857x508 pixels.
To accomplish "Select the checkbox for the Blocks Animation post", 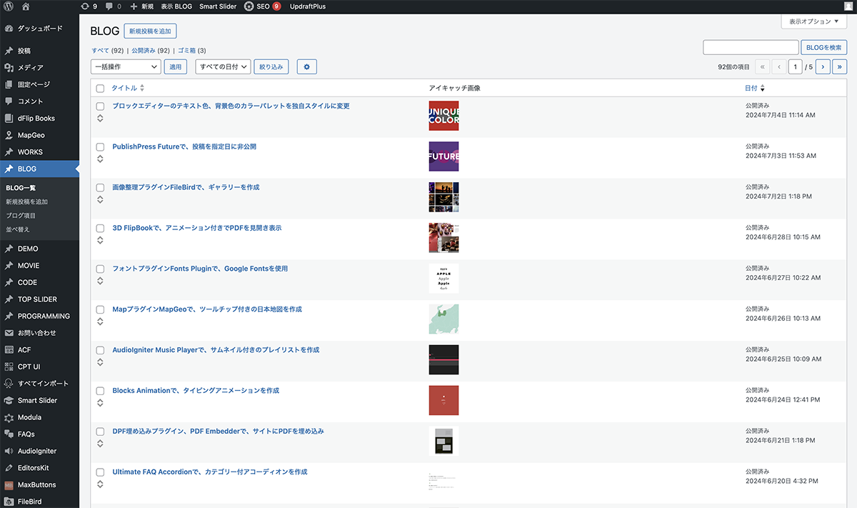I will 100,392.
